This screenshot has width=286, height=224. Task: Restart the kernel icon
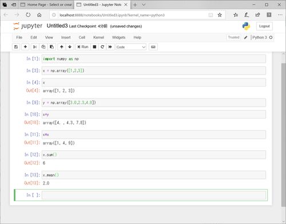pos(102,47)
